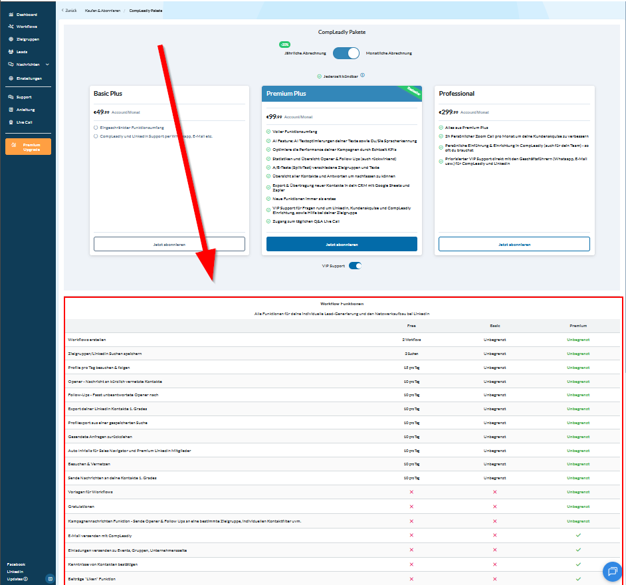
Task: Open the chat widget button
Action: (613, 572)
